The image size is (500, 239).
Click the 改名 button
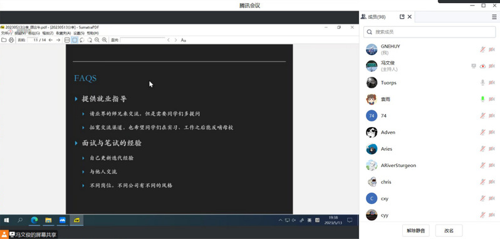point(449,230)
